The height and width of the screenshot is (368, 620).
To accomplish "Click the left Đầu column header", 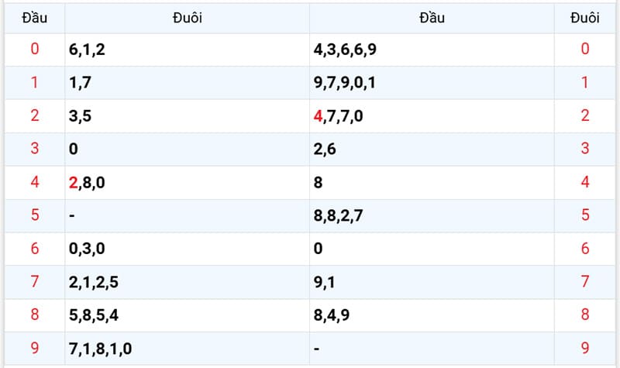I will (35, 18).
